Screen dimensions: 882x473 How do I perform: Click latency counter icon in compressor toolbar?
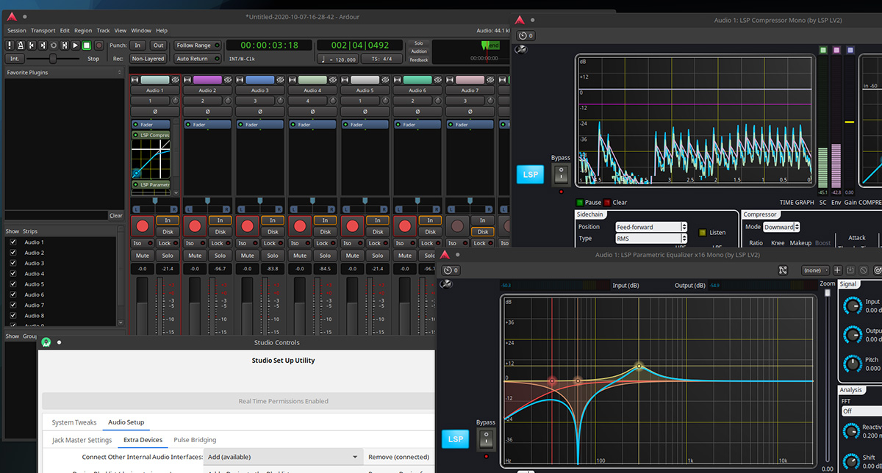click(526, 35)
